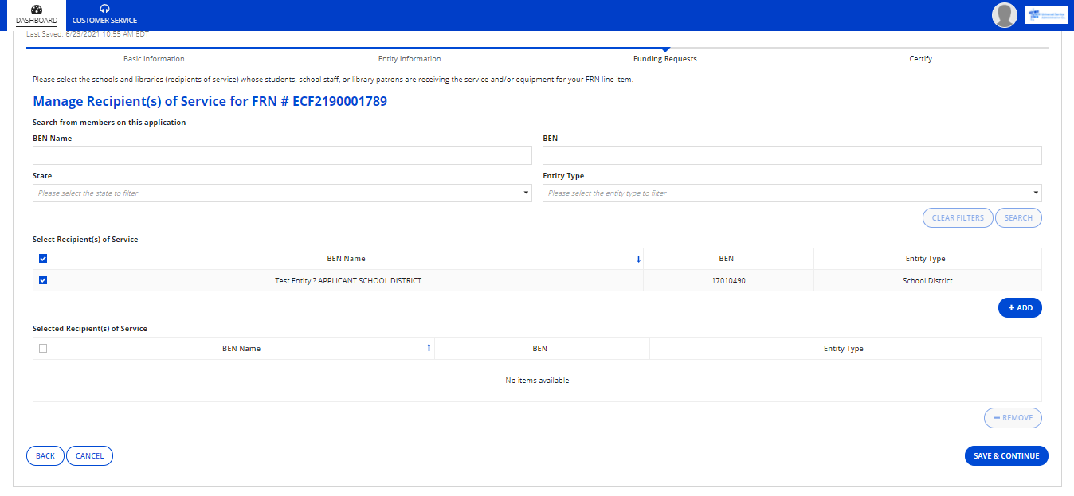Add selected recipient with Add button
Viewport: 1074px width, 496px height.
tap(1020, 307)
